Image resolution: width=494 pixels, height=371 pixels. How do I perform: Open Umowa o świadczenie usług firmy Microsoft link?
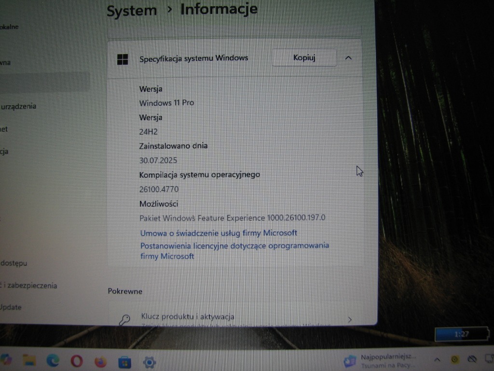219,233
